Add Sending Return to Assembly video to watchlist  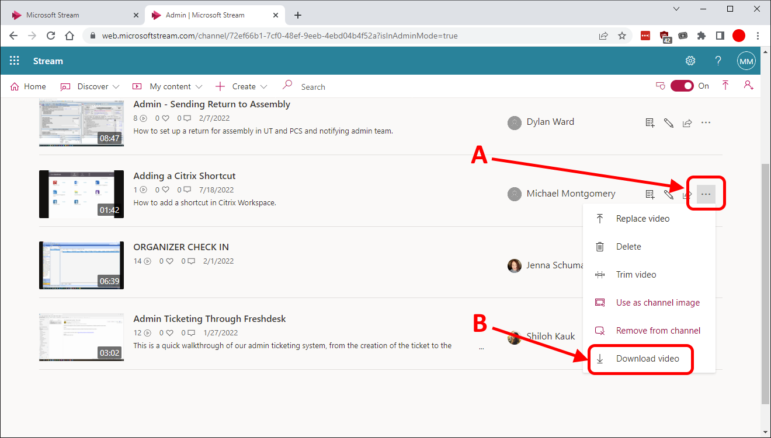coord(650,123)
